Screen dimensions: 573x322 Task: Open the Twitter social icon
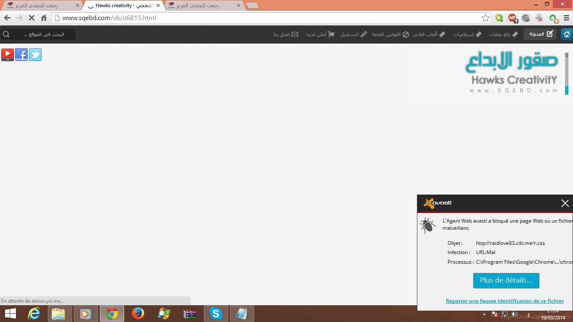click(35, 55)
